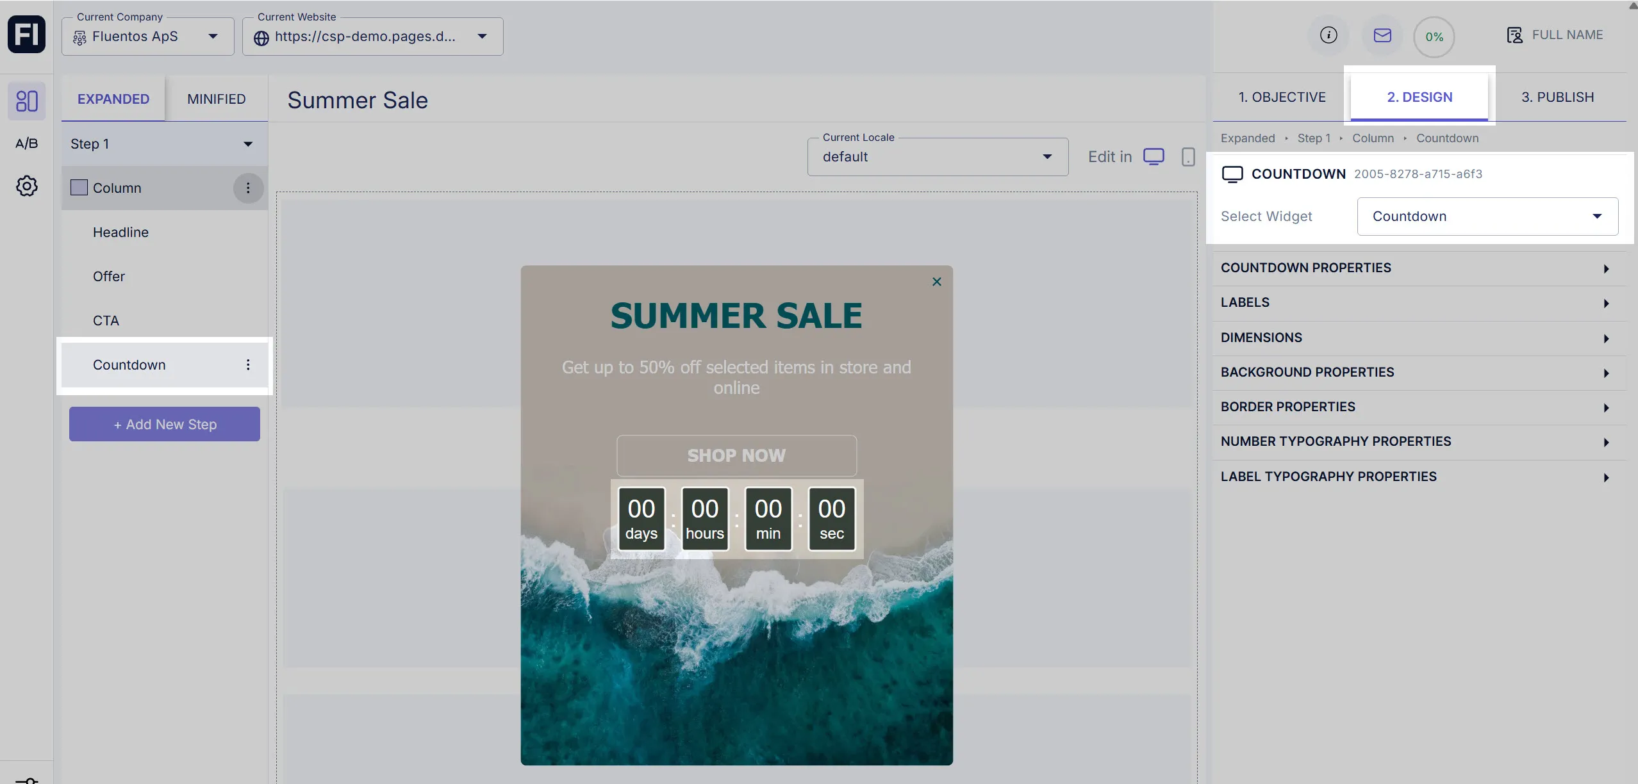Viewport: 1638px width, 784px height.
Task: Select the widgets layout icon in sidebar
Action: point(26,101)
